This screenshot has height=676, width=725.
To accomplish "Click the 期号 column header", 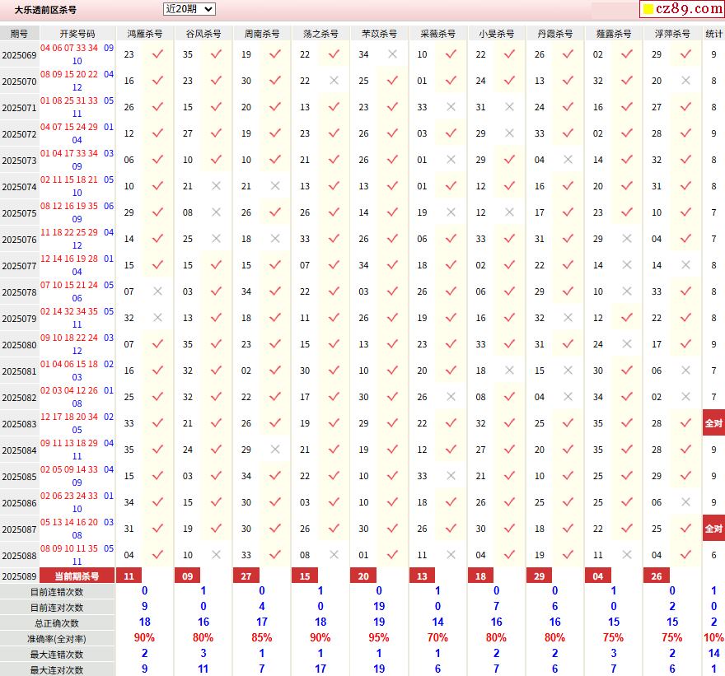I will (x=20, y=34).
